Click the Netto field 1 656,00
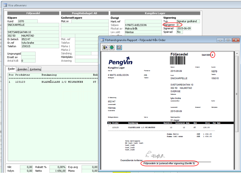Image resolution: width=241 pixels, height=173 pixels. click(x=58, y=171)
